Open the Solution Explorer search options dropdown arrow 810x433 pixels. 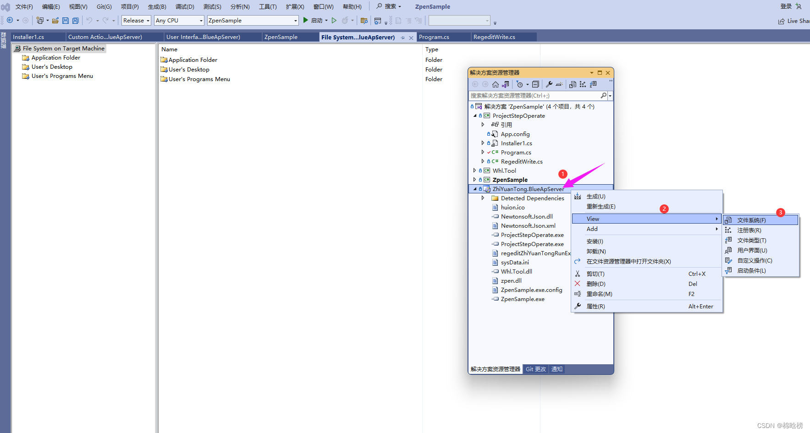pos(610,96)
